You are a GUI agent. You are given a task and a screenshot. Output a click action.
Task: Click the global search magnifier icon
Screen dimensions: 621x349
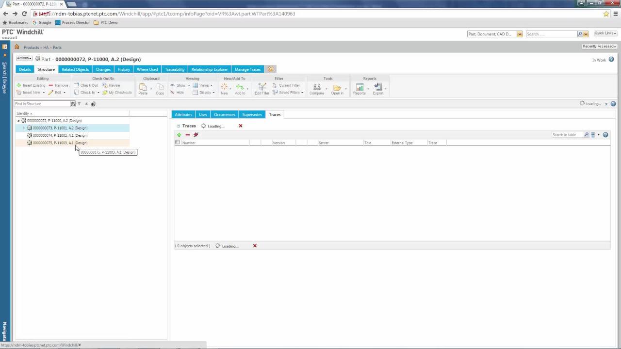(580, 34)
